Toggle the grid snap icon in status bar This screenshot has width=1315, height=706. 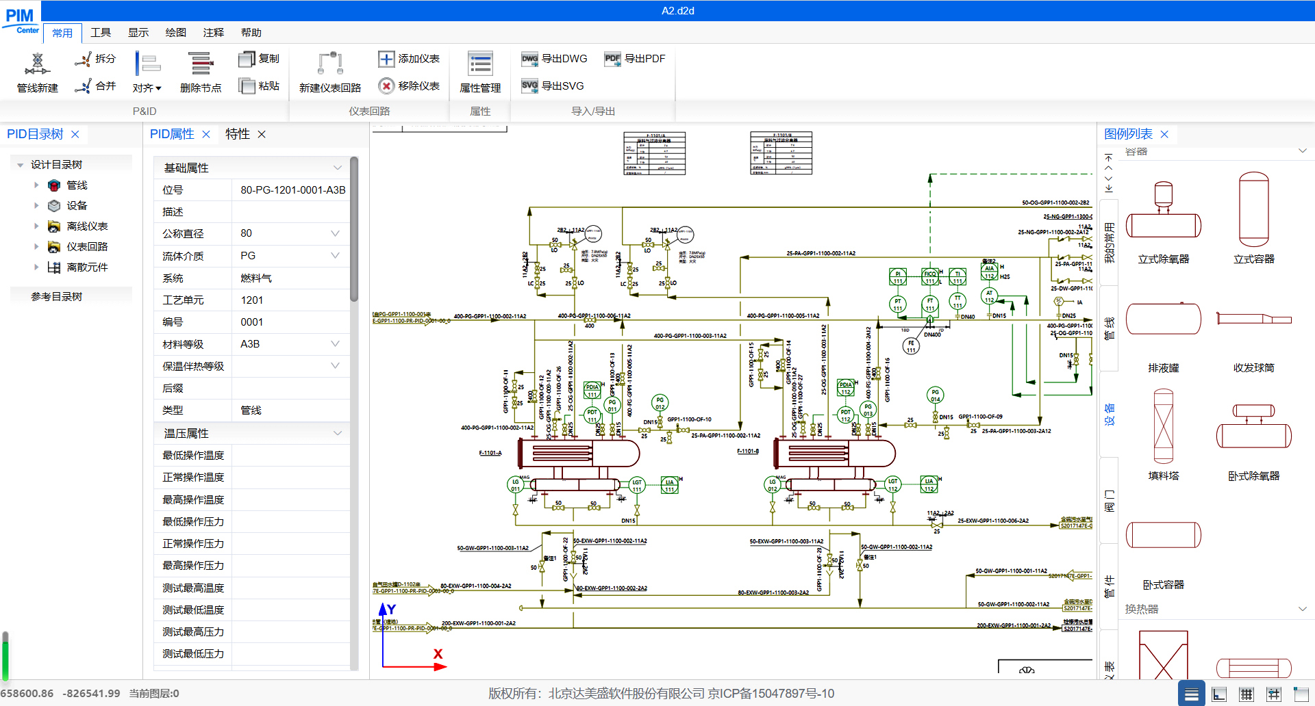(x=1274, y=694)
